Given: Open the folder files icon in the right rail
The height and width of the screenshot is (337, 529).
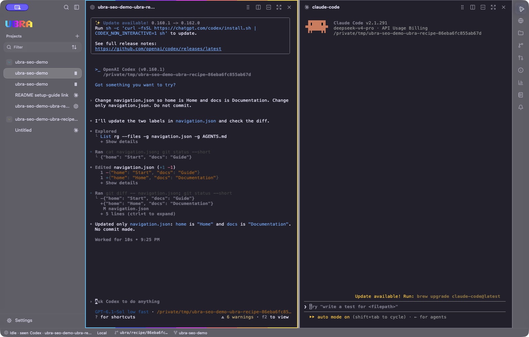Looking at the screenshot, I should [521, 33].
